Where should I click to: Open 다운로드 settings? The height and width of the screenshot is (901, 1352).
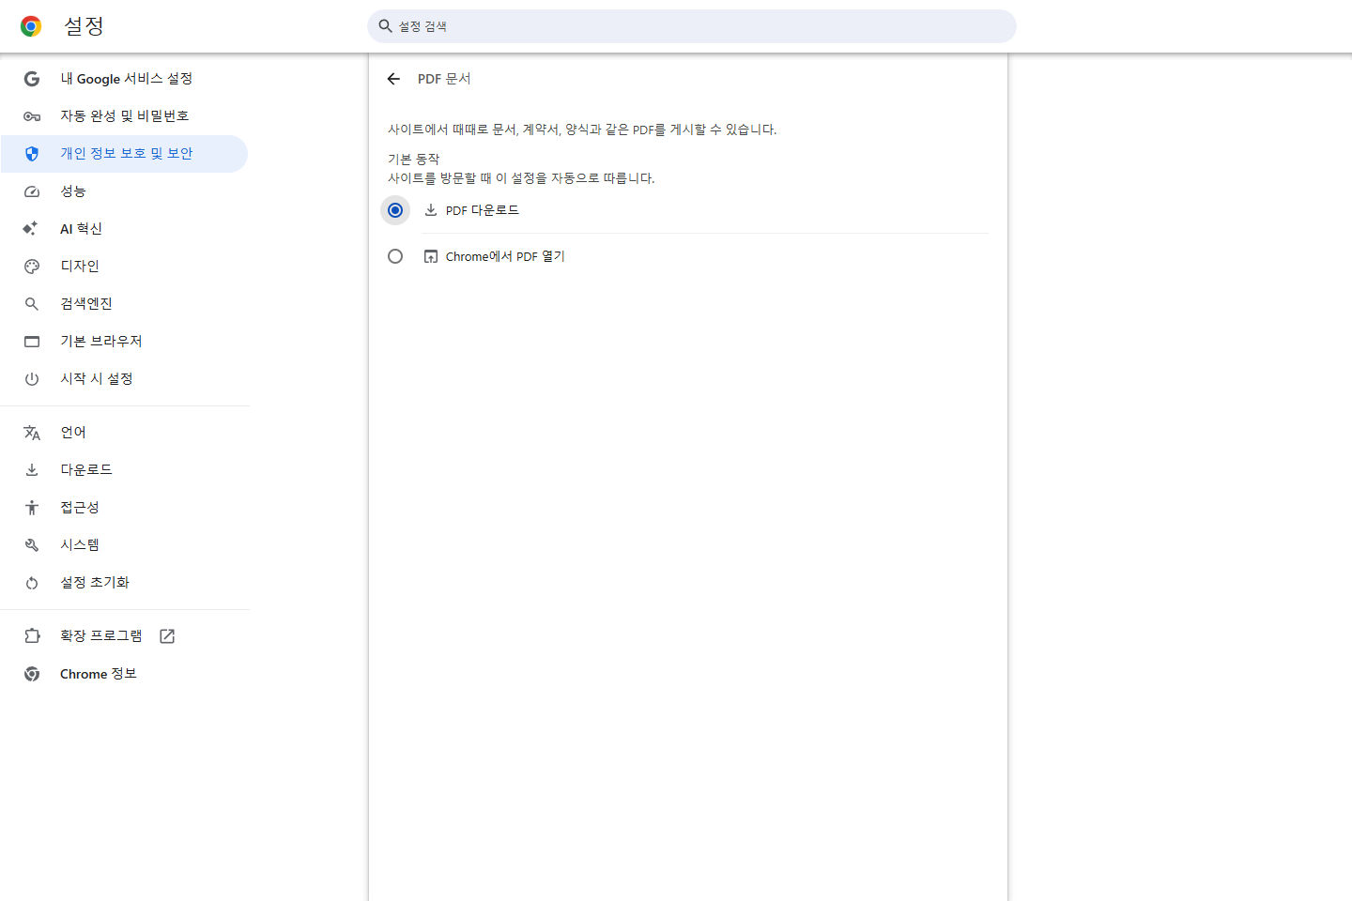(x=125, y=470)
